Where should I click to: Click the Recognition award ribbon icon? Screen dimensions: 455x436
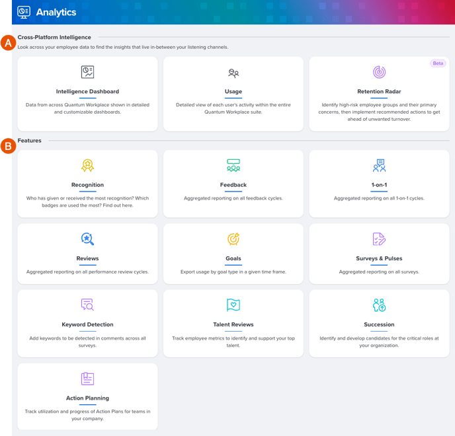coord(87,166)
